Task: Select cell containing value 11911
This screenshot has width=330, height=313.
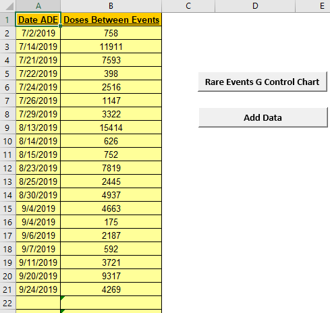Action: [x=111, y=47]
